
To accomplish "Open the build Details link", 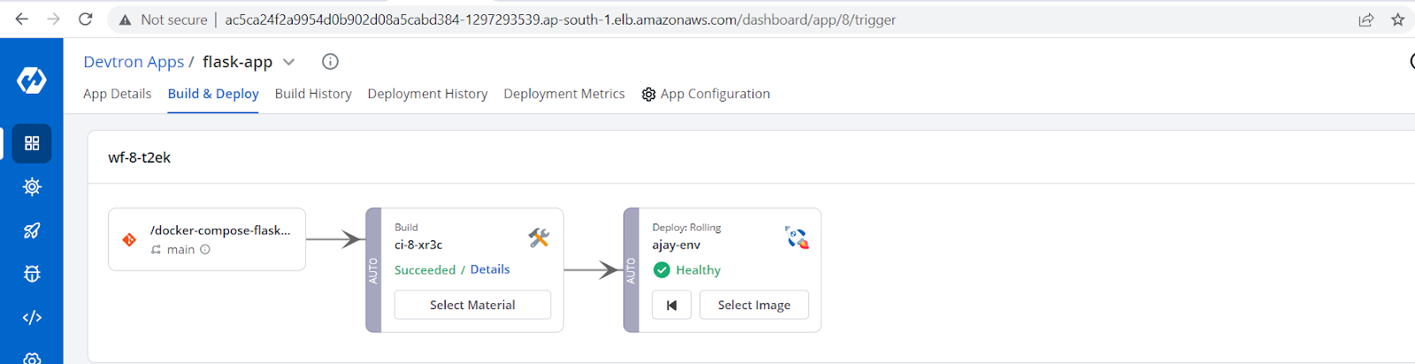I will click(490, 269).
